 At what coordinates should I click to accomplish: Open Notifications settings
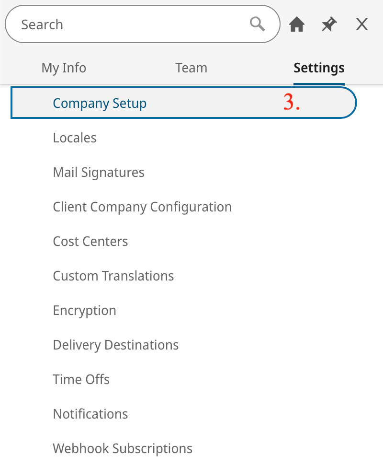point(90,414)
